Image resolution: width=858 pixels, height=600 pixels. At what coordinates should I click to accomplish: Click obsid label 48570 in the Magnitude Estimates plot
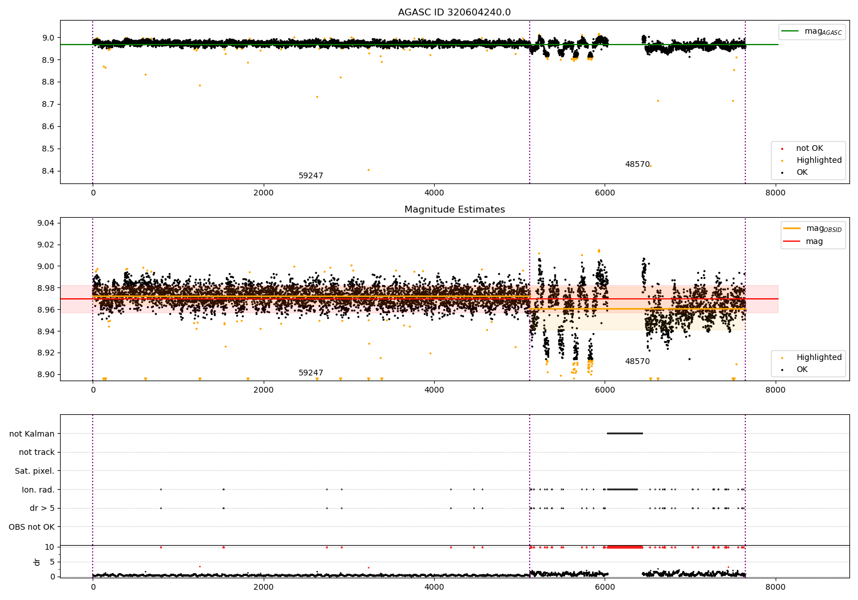point(637,362)
